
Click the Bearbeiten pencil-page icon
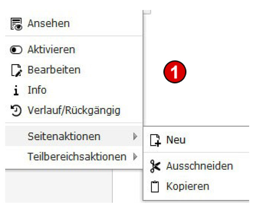pos(16,70)
